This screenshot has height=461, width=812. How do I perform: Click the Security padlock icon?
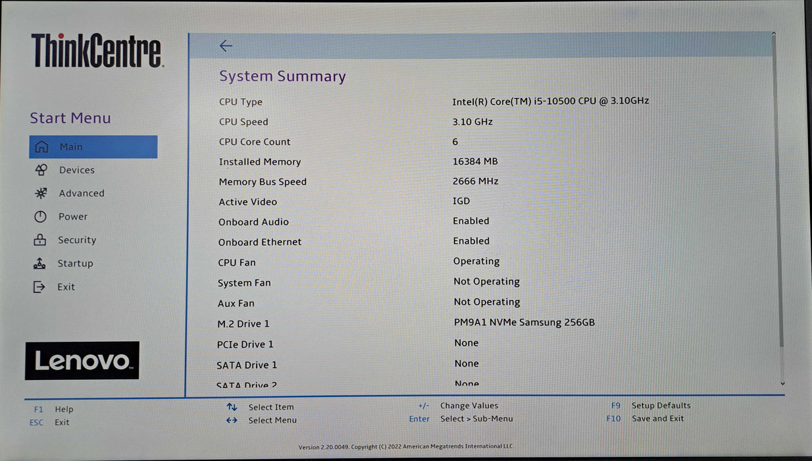40,240
